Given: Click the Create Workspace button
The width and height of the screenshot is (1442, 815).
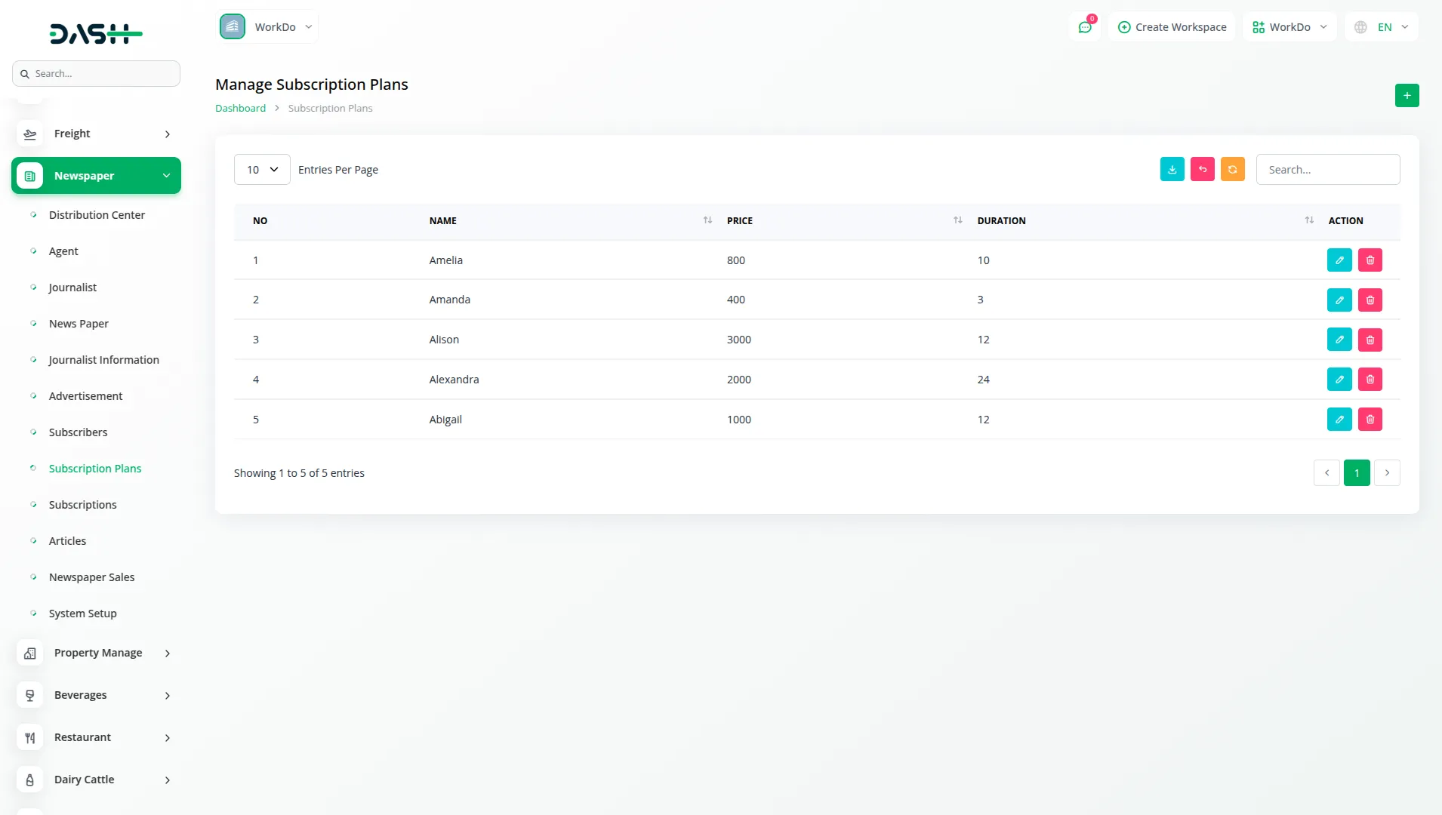Looking at the screenshot, I should coord(1172,27).
